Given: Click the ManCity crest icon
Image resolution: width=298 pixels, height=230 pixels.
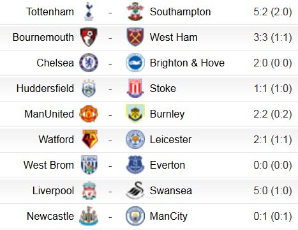Looking at the screenshot, I should pos(135,216).
